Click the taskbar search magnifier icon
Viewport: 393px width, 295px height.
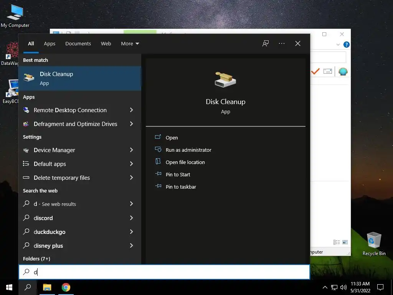pos(28,287)
